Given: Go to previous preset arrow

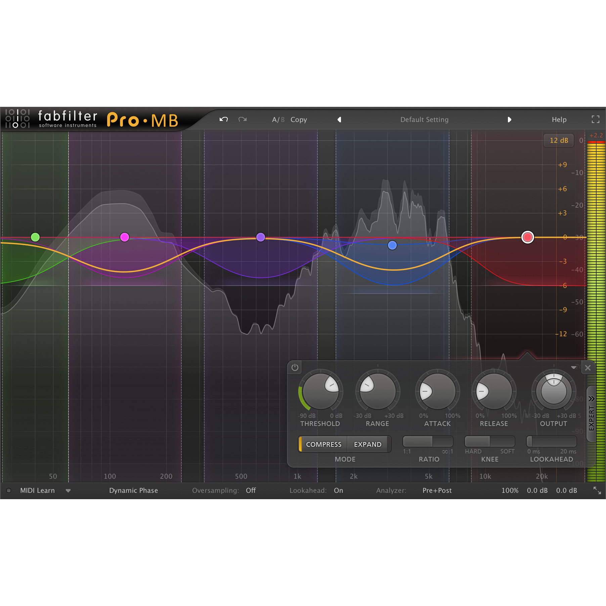Looking at the screenshot, I should click(x=339, y=120).
